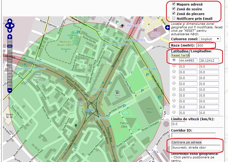Click the Centrare pe adresa button
Image resolution: width=228 pixels, height=162 pixels.
[x=187, y=142]
